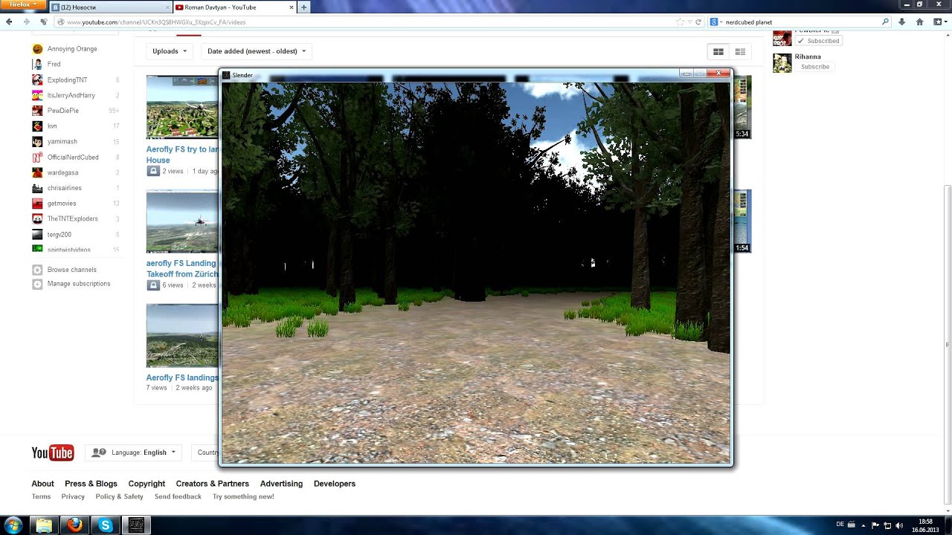
Task: Open File Explorer from the taskbar
Action: point(44,525)
